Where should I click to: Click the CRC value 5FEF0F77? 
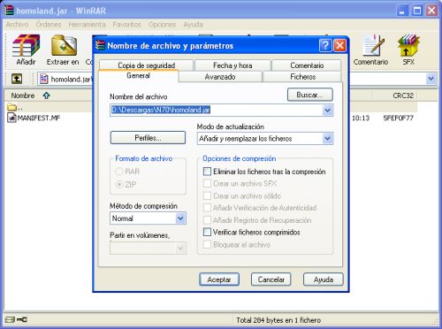[398, 118]
